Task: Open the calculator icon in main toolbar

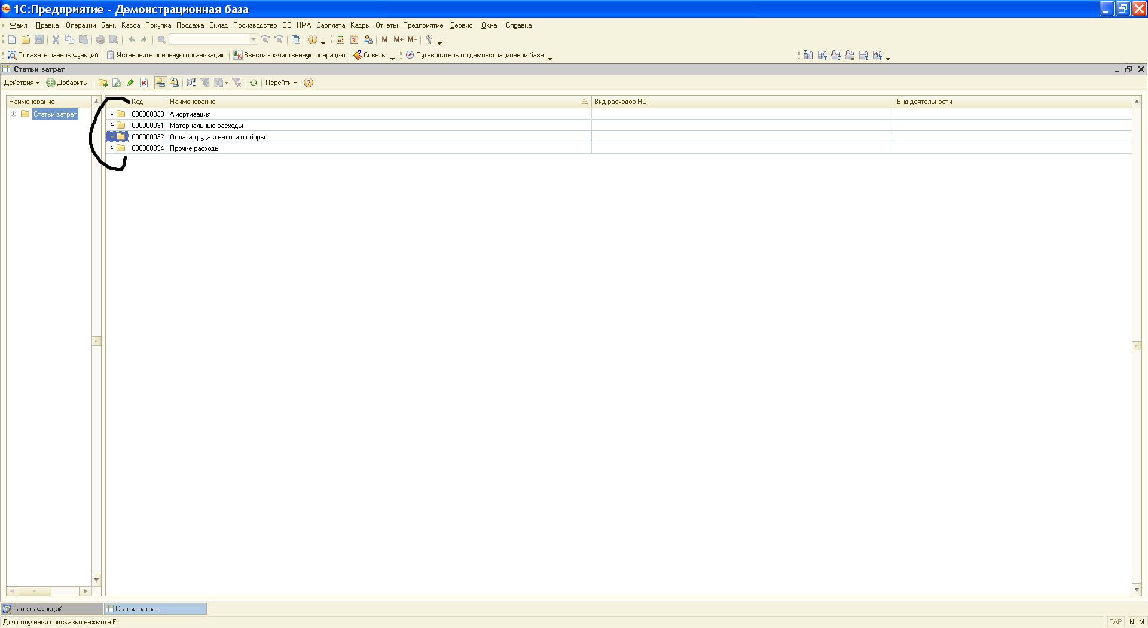Action: coord(340,39)
